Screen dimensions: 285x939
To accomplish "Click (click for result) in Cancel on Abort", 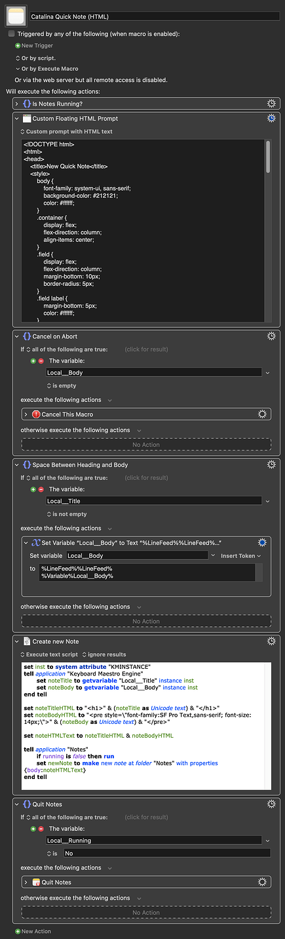I will [x=146, y=350].
